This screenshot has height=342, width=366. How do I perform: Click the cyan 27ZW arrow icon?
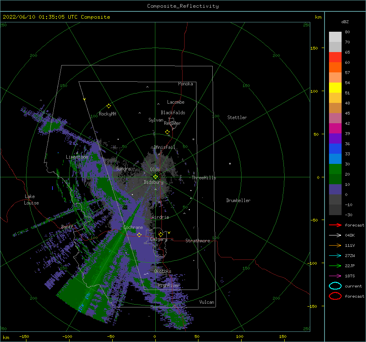point(335,256)
